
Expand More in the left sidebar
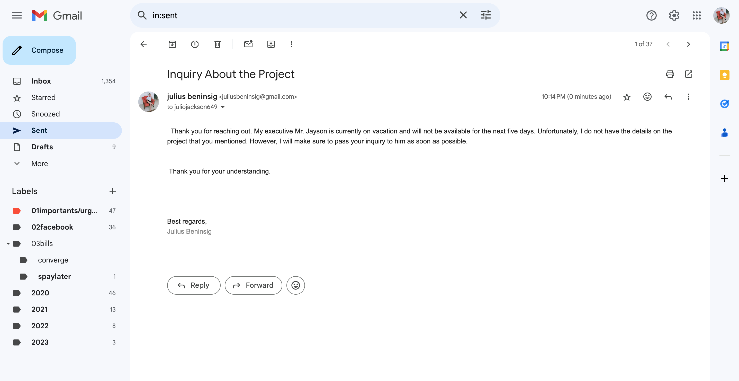(40, 164)
